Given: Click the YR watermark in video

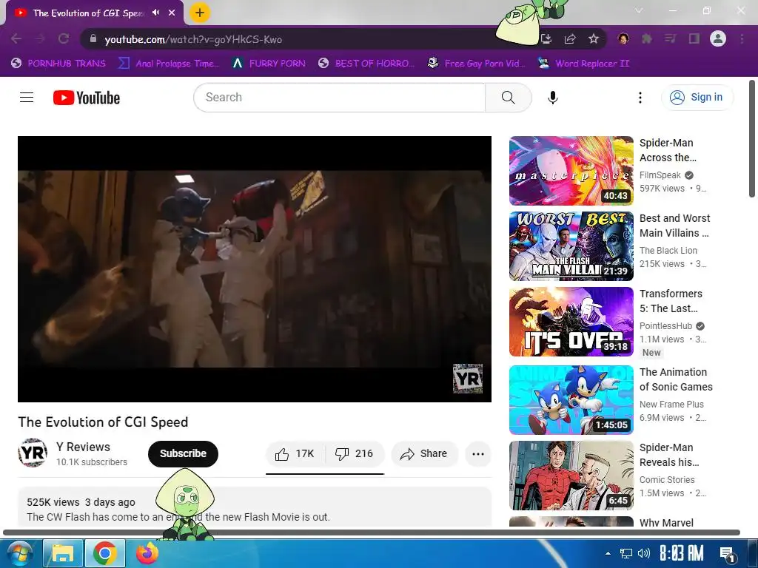Looking at the screenshot, I should [468, 379].
